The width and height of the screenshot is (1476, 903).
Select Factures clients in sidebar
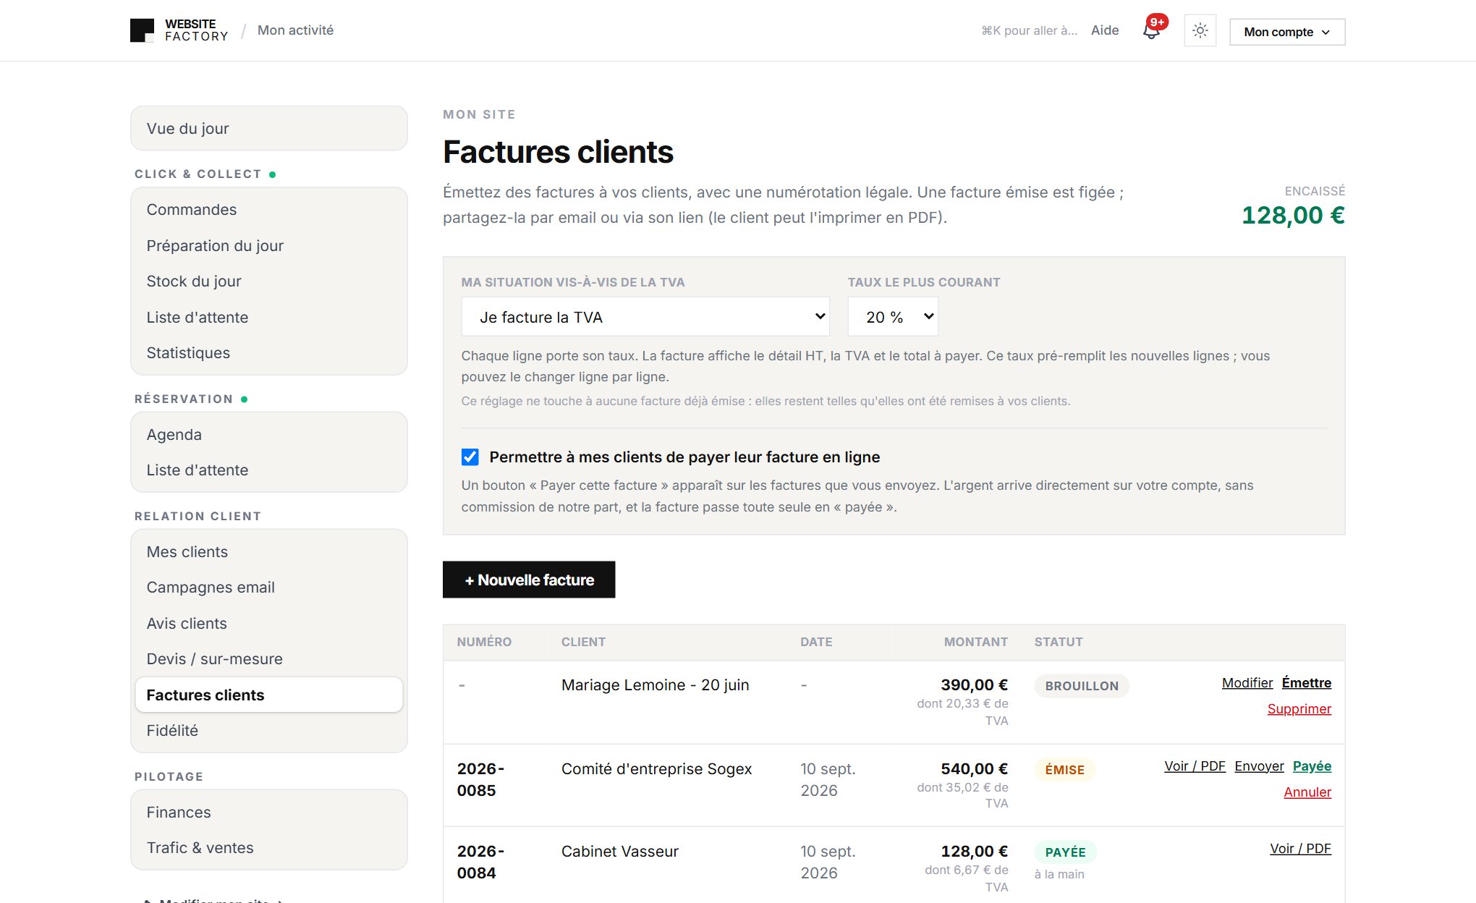click(269, 695)
